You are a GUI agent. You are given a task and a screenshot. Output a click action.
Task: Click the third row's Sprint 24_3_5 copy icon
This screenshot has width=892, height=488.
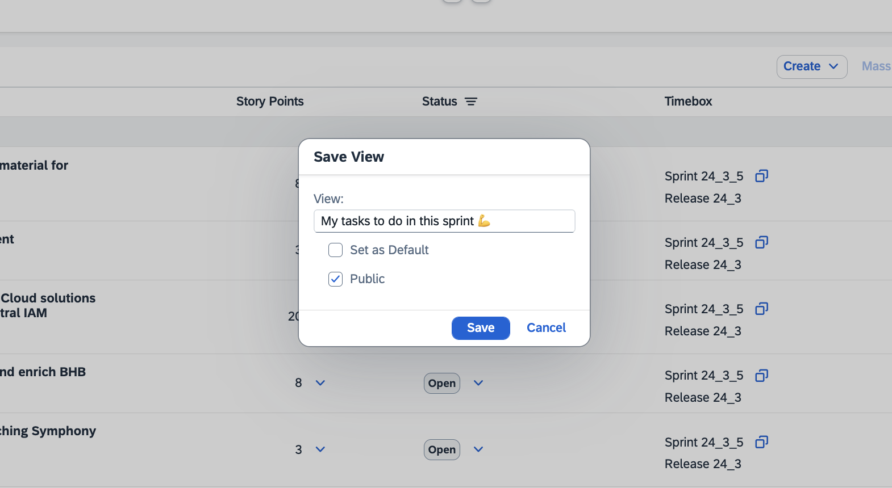(x=761, y=309)
